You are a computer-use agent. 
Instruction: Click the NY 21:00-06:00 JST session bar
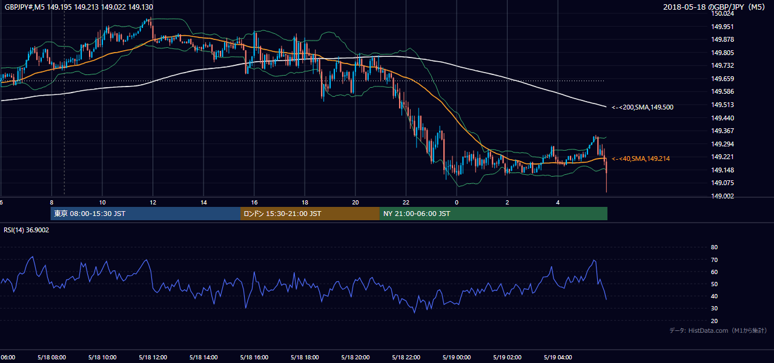pos(494,214)
